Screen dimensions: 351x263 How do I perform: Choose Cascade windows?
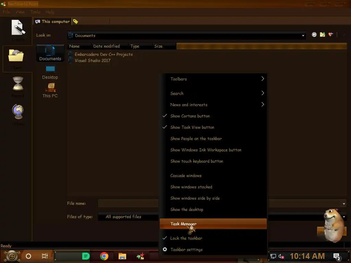click(213, 176)
